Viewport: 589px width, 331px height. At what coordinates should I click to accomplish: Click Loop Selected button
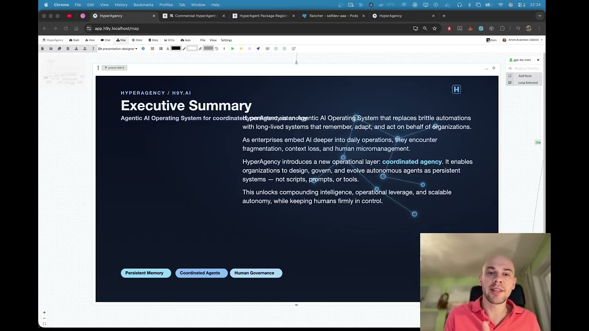(525, 83)
